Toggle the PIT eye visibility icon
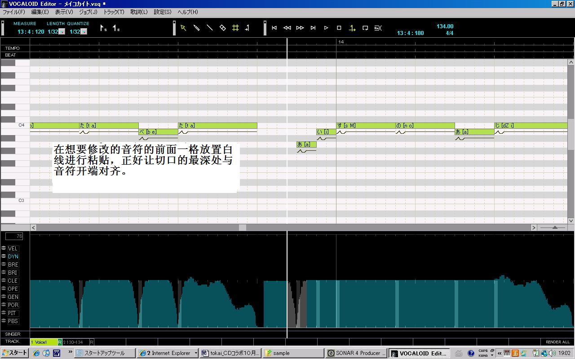 (4, 313)
